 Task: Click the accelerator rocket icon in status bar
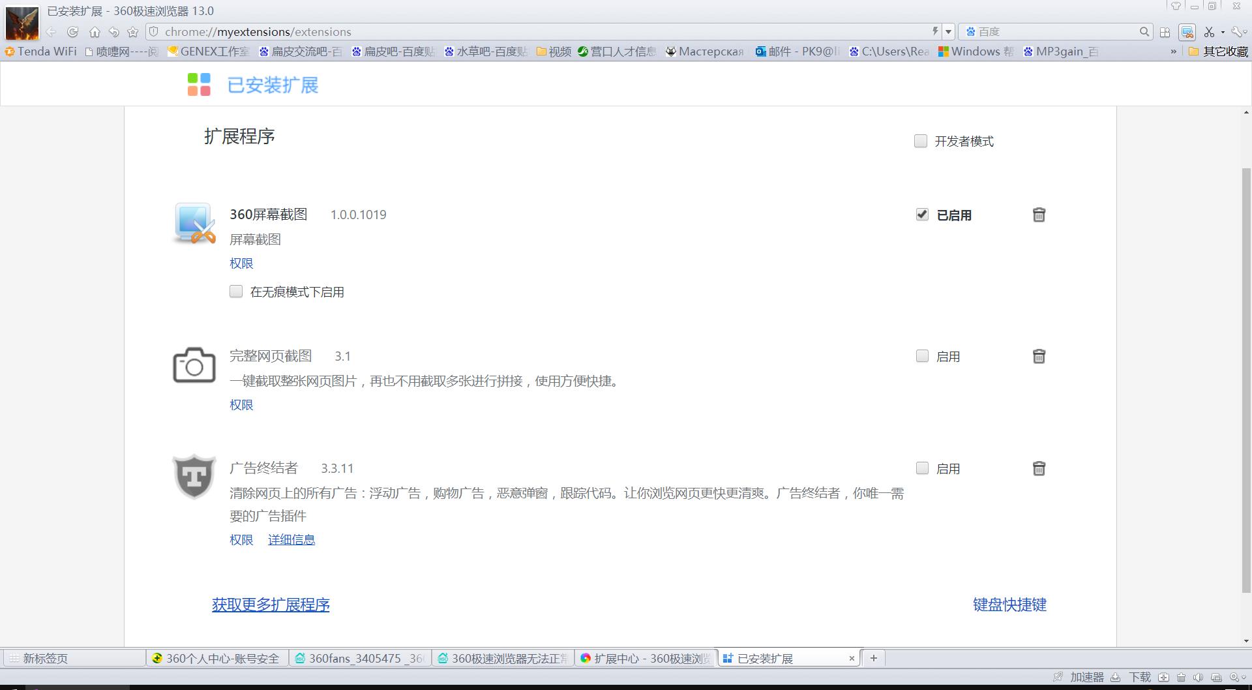pyautogui.click(x=1058, y=677)
